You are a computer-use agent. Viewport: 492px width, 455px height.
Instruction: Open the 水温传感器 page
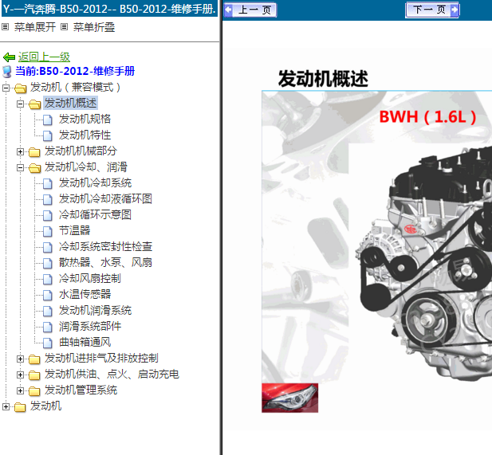click(x=85, y=294)
